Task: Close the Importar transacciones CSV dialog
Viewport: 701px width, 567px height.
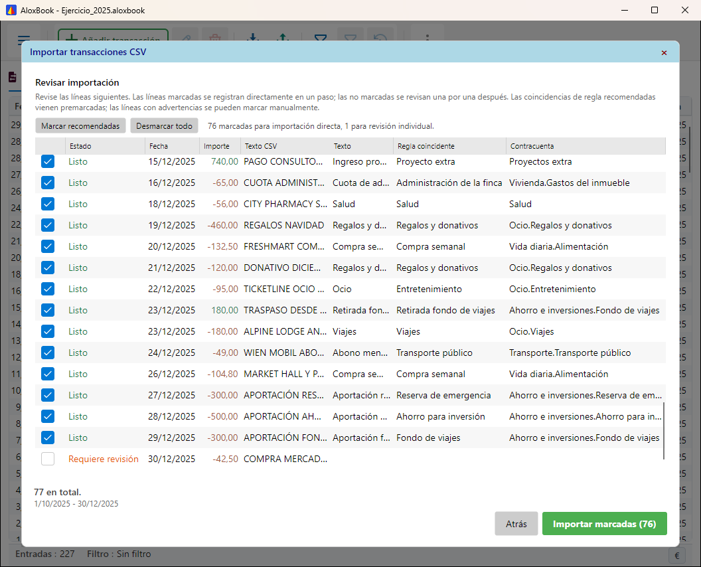Action: 664,52
